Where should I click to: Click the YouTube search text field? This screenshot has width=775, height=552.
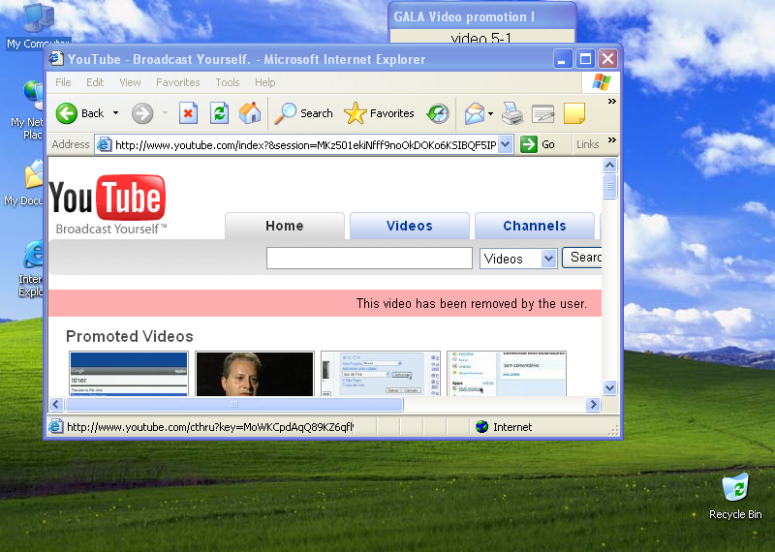[369, 258]
